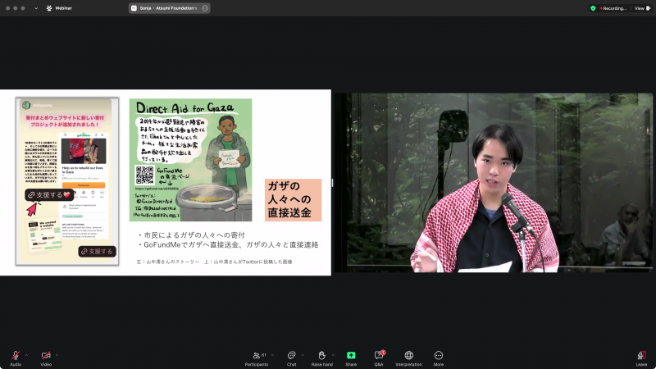
Task: Open the Interpretation globe icon
Action: coord(408,358)
